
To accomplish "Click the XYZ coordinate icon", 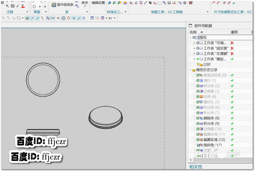I will click(155, 3).
